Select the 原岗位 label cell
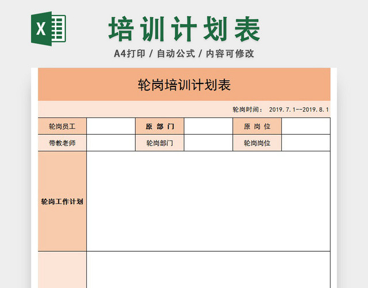Screen dimensions: 368x288 pyautogui.click(x=257, y=127)
